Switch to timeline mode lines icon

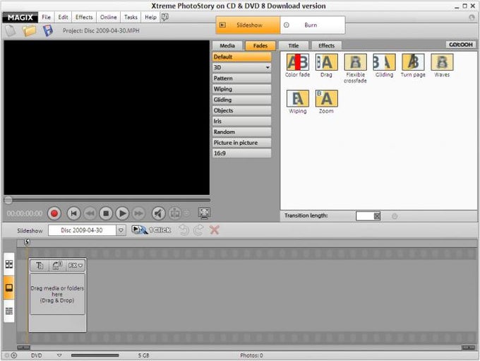(9, 311)
